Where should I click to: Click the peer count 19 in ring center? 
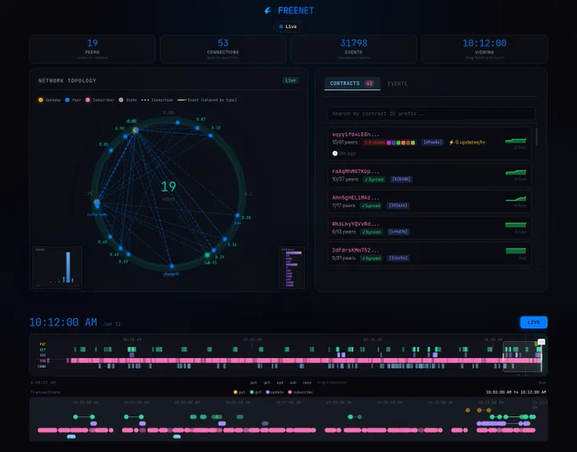pyautogui.click(x=169, y=187)
